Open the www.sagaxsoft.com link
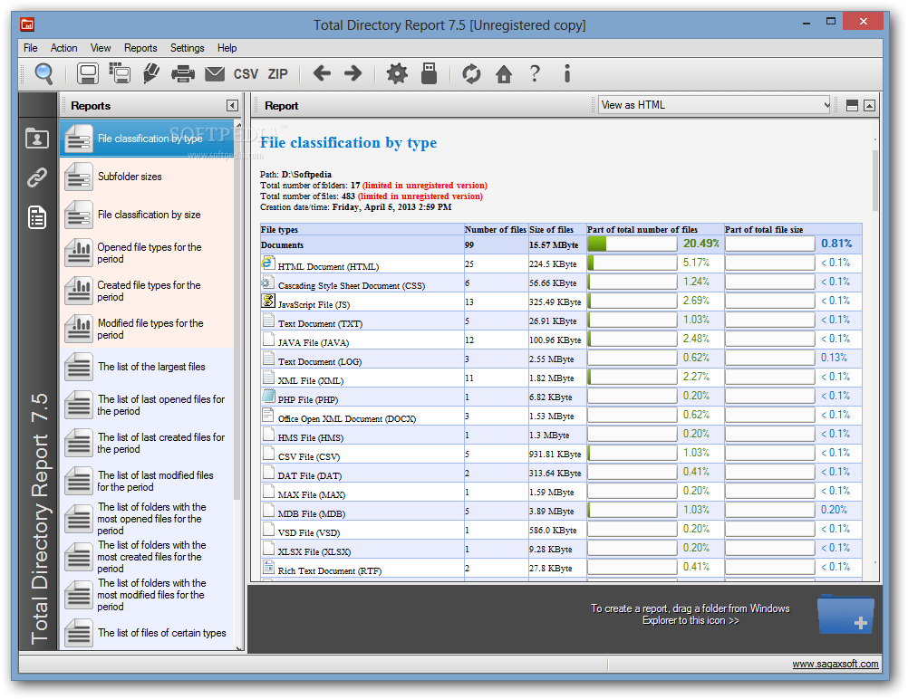This screenshot has height=699, width=908. (835, 664)
